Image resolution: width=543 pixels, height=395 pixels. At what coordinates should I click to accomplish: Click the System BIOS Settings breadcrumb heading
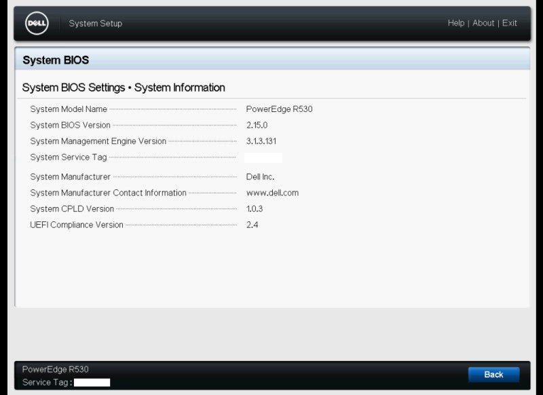(x=124, y=88)
